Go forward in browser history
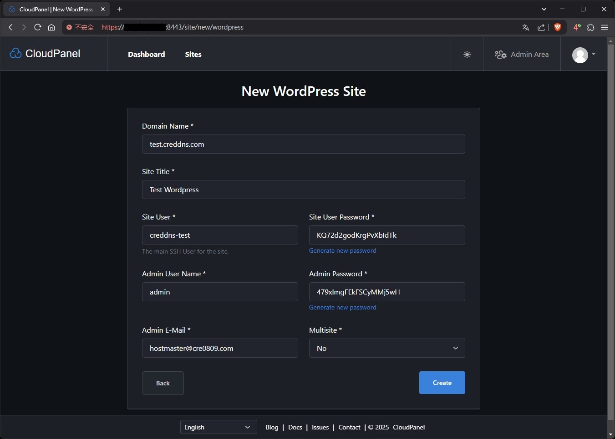The width and height of the screenshot is (615, 439). (x=24, y=27)
